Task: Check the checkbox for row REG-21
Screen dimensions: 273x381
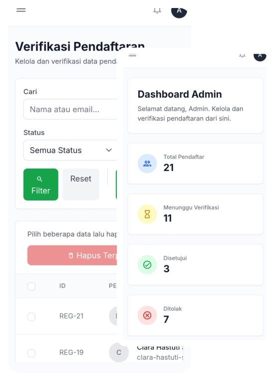Action: [x=31, y=316]
